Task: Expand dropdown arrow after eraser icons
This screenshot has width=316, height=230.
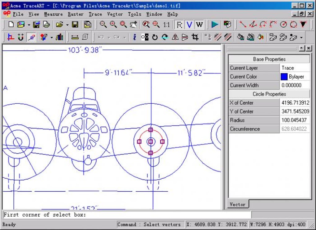Action: pyautogui.click(x=301, y=37)
